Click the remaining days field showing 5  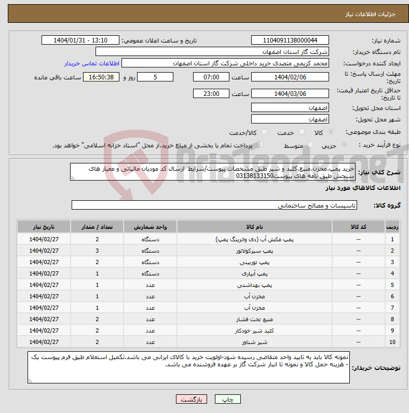pyautogui.click(x=155, y=77)
